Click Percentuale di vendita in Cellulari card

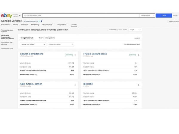point(47,74)
